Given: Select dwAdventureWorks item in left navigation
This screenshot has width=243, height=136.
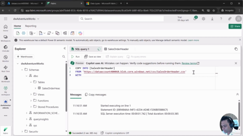Looking at the screenshot, I should (x=6, y=104).
